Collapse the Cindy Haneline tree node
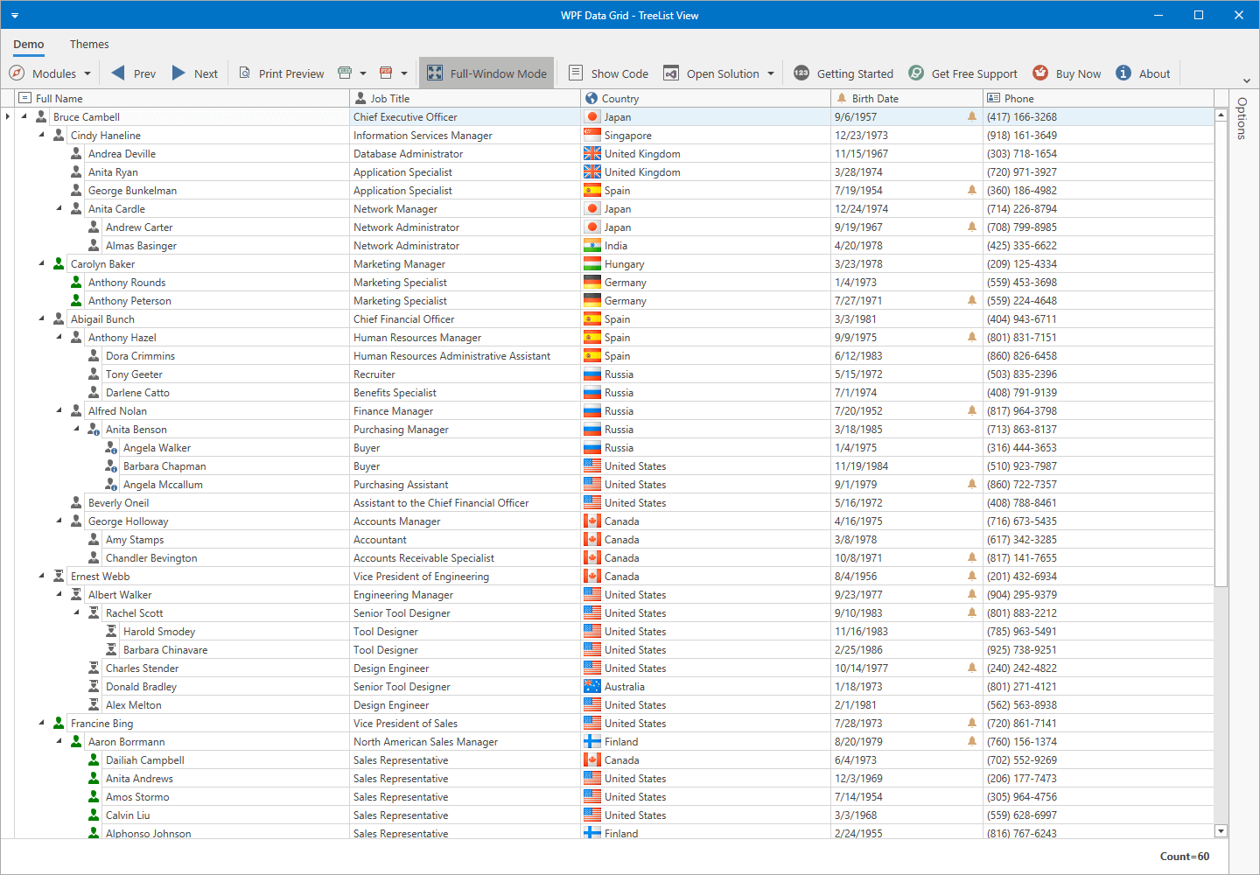Viewport: 1260px width, 875px height. click(41, 135)
